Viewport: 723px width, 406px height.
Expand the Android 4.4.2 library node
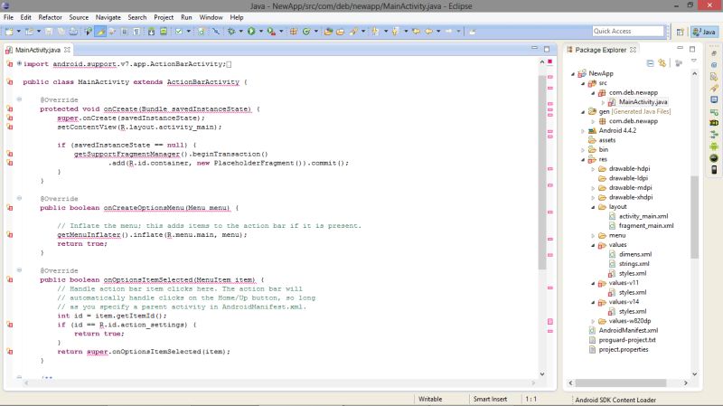click(583, 131)
